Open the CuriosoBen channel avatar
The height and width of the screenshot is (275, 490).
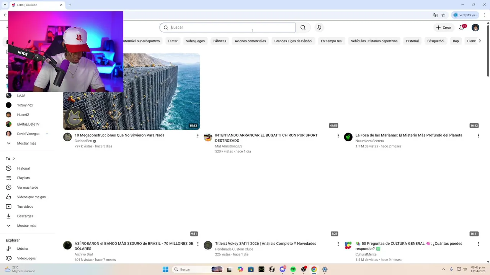[x=67, y=137]
